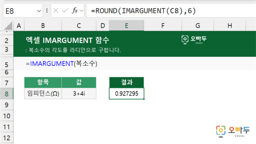This screenshot has height=144, width=256.
Task: Select column E header
Action: click(127, 26)
